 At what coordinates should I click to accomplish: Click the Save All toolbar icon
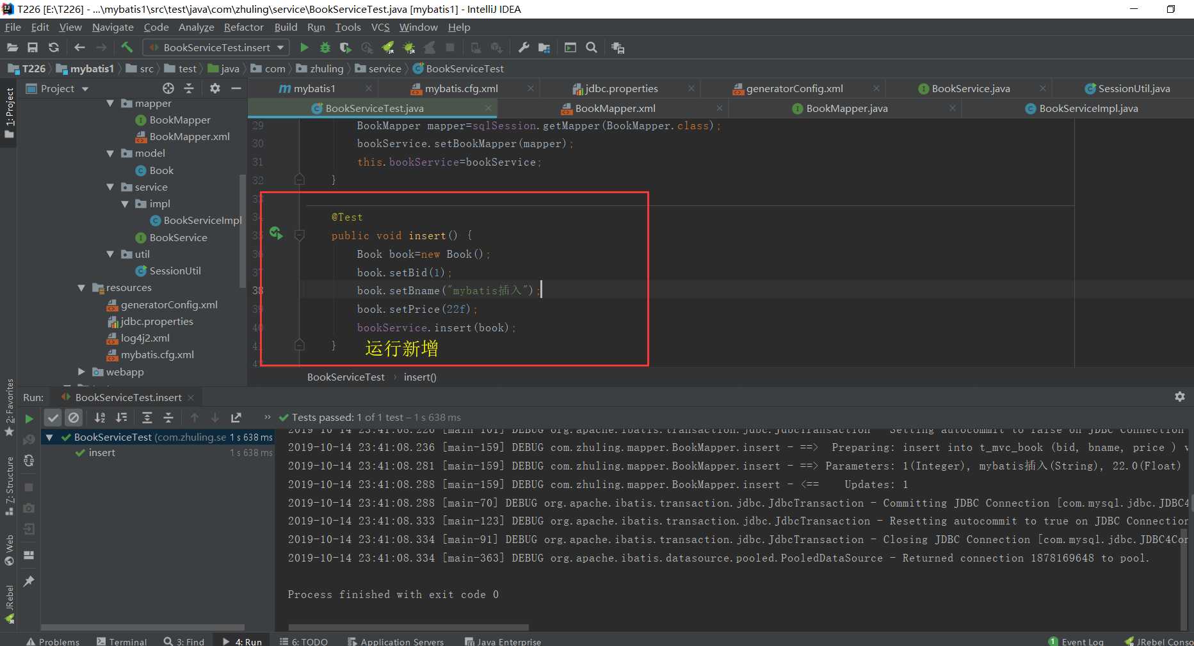tap(33, 47)
